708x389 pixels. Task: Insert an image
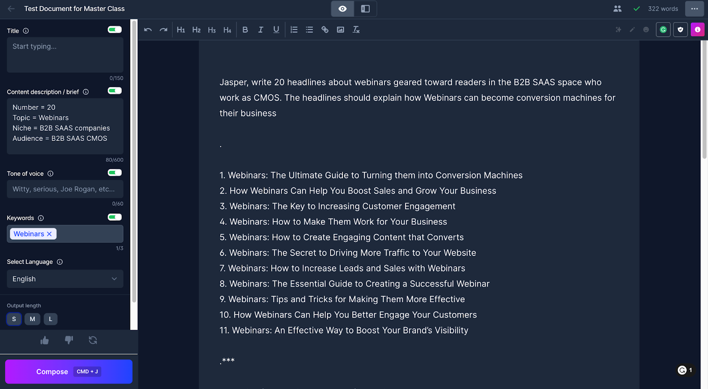(340, 30)
